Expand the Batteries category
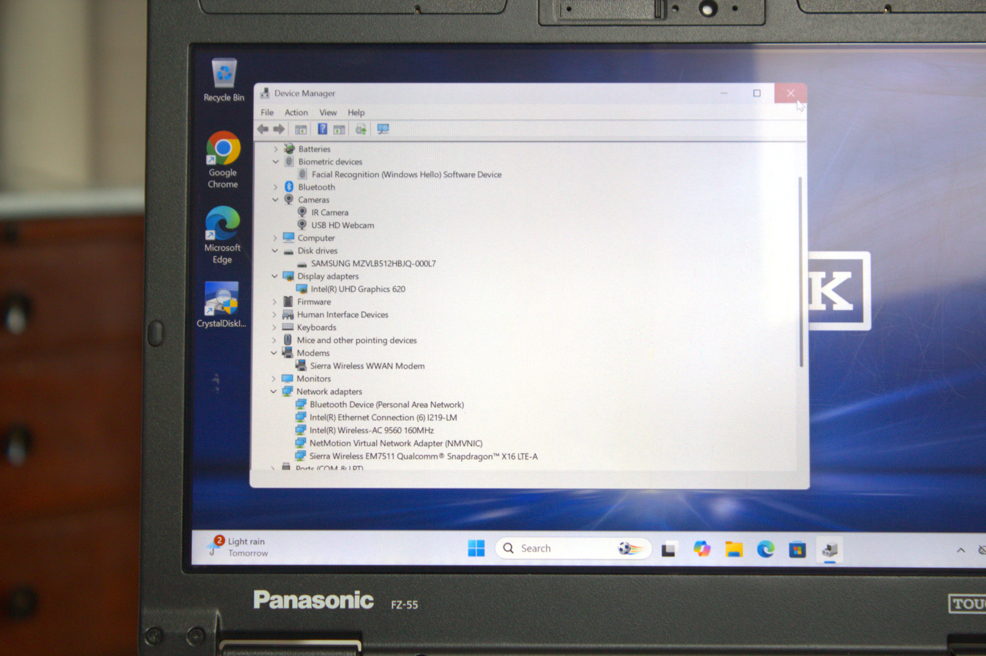 coord(275,149)
